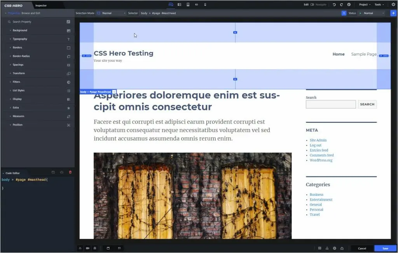Viewport: 398px width, 253px height.
Task: Expand the Background property section
Action: tap(21, 30)
